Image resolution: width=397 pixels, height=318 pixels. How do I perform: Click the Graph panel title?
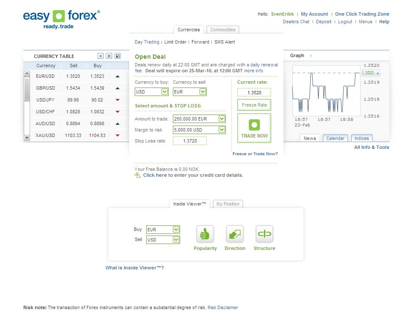tap(297, 55)
